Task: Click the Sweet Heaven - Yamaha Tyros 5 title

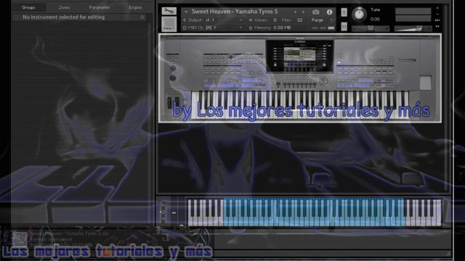Action: (235, 12)
